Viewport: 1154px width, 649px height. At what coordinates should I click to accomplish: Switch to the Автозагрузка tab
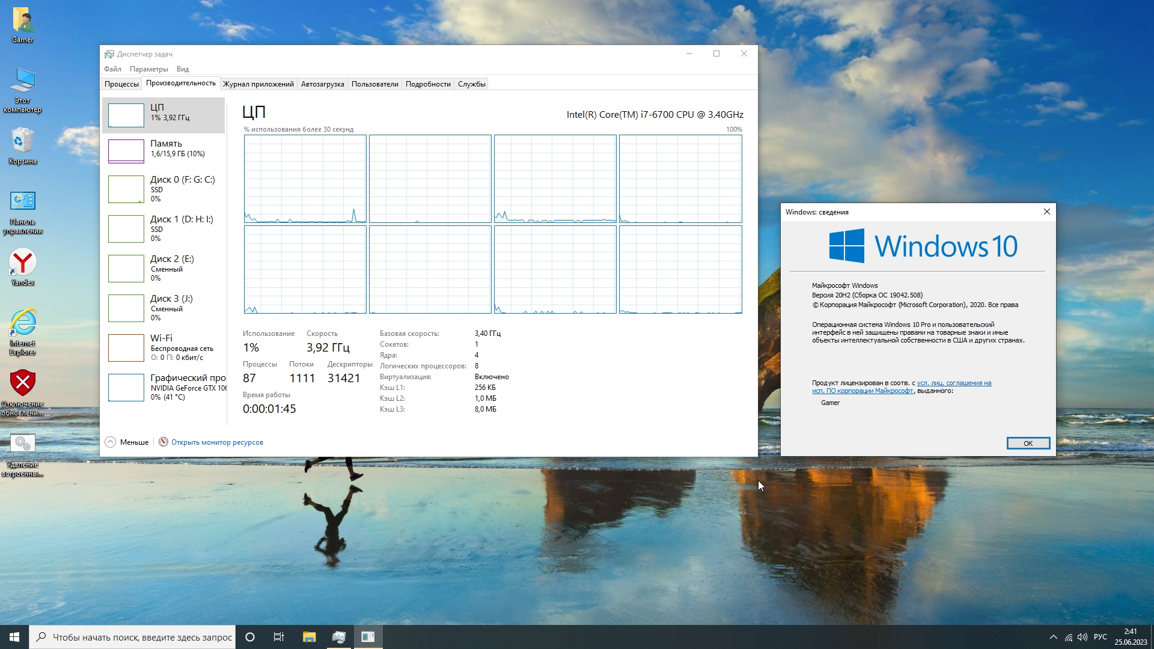322,84
